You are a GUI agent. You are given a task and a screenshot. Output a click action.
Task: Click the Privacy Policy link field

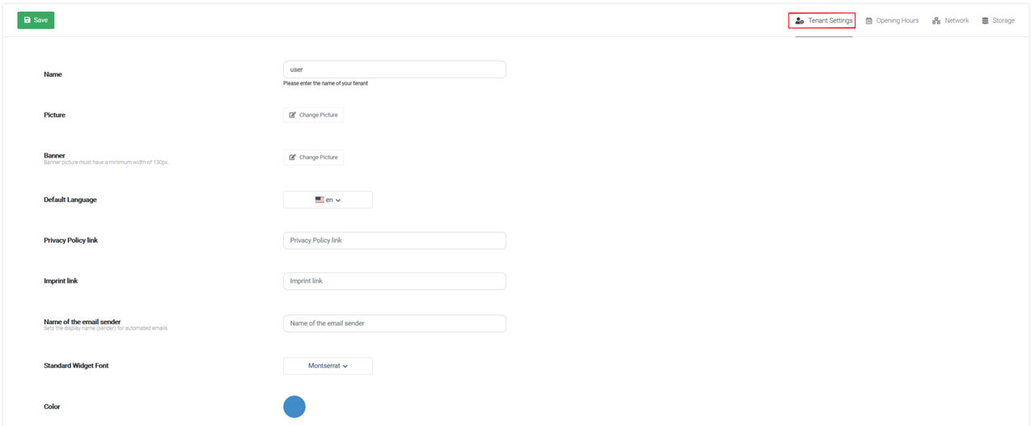(395, 240)
